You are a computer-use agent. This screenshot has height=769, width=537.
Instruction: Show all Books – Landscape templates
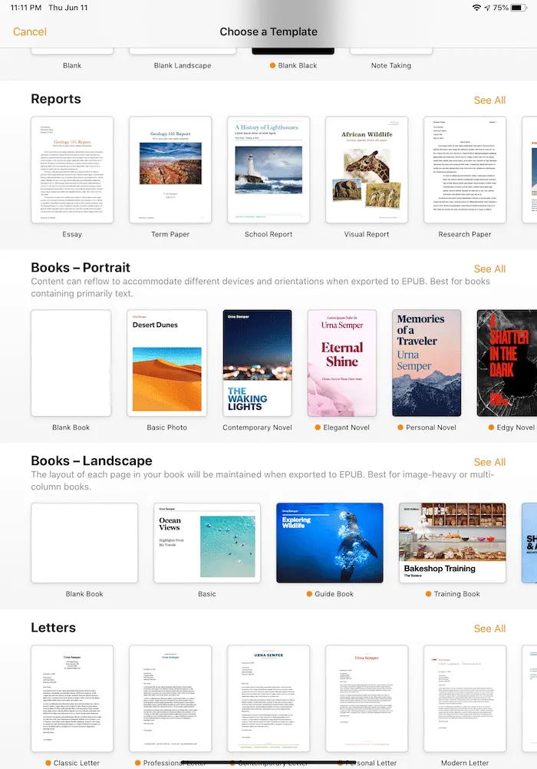click(489, 462)
